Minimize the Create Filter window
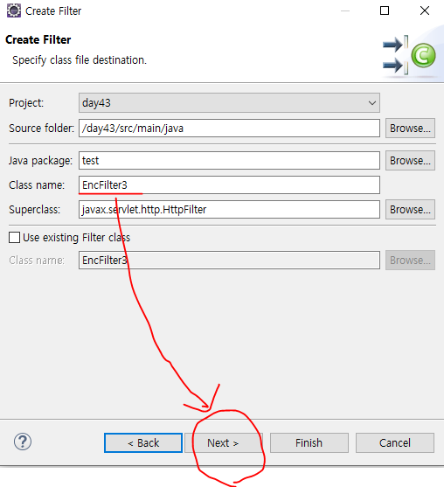This screenshot has width=444, height=487. [345, 10]
